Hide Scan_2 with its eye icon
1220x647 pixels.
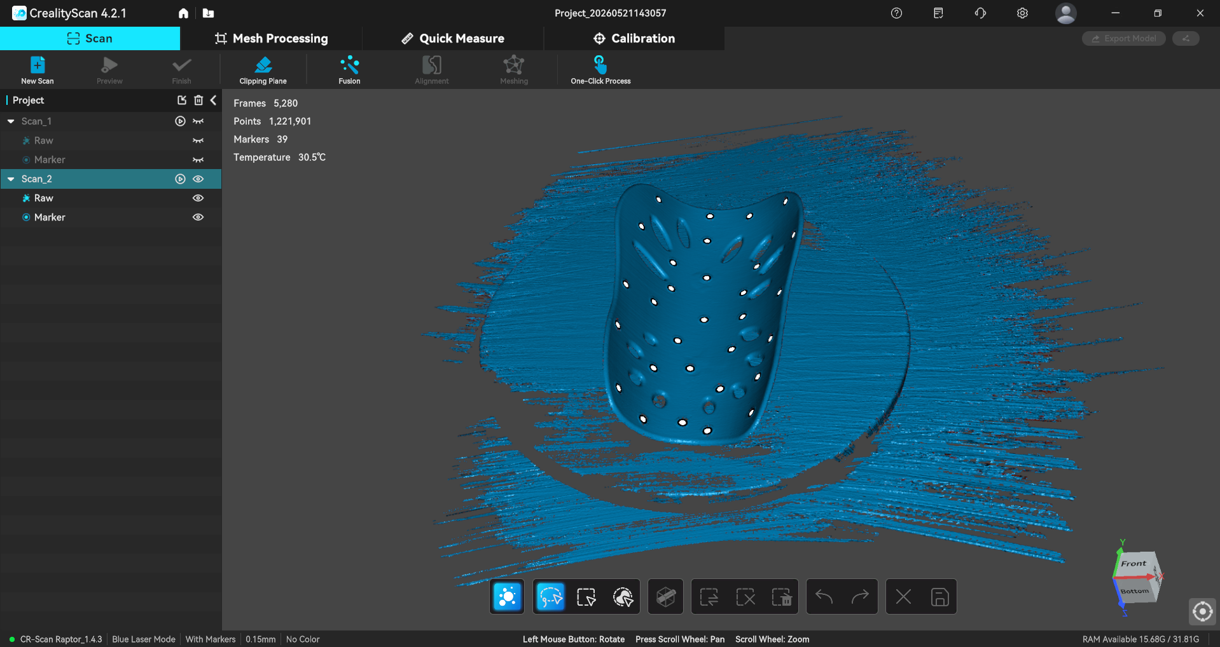198,179
